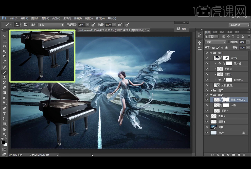Activate the Hand tool
Screen dimensions: 251x169
point(4,129)
